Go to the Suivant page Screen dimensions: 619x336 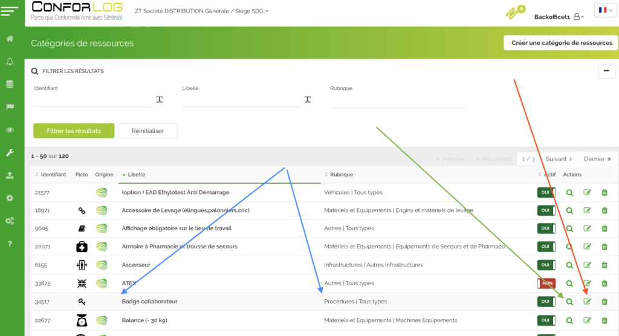(x=559, y=159)
